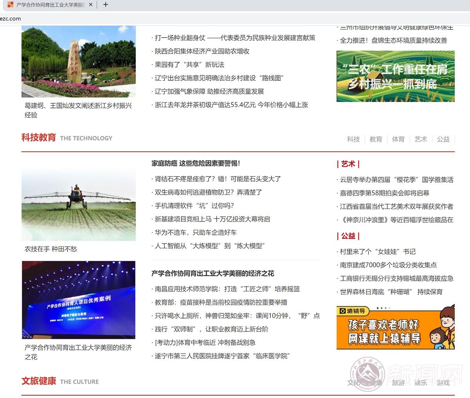Open the 三农 乡村振兴 green banner
Image resolution: width=470 pixels, height=398 pixels.
pos(395,76)
